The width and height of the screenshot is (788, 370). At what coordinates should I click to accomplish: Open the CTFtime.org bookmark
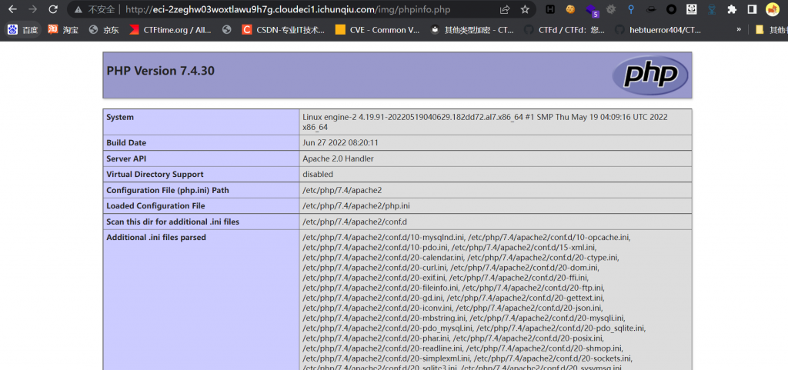(x=170, y=30)
